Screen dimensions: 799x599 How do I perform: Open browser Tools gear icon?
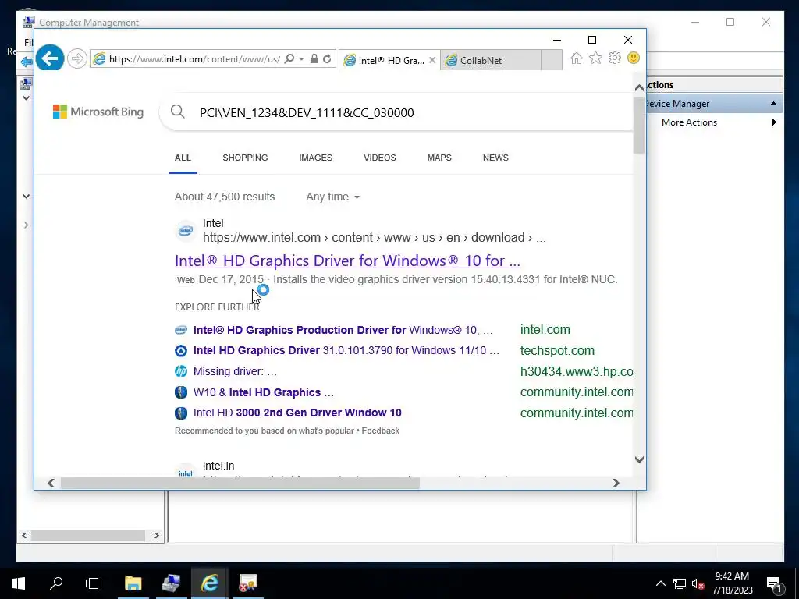(615, 58)
